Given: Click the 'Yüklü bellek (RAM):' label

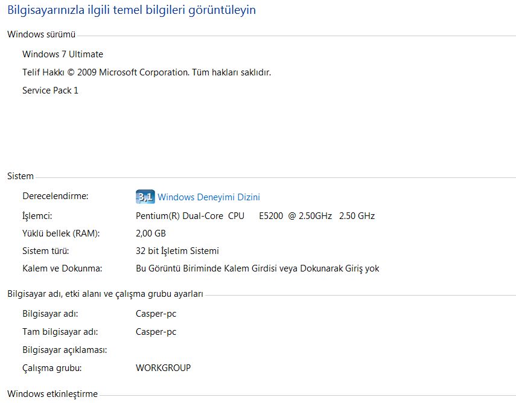Looking at the screenshot, I should click(61, 233).
